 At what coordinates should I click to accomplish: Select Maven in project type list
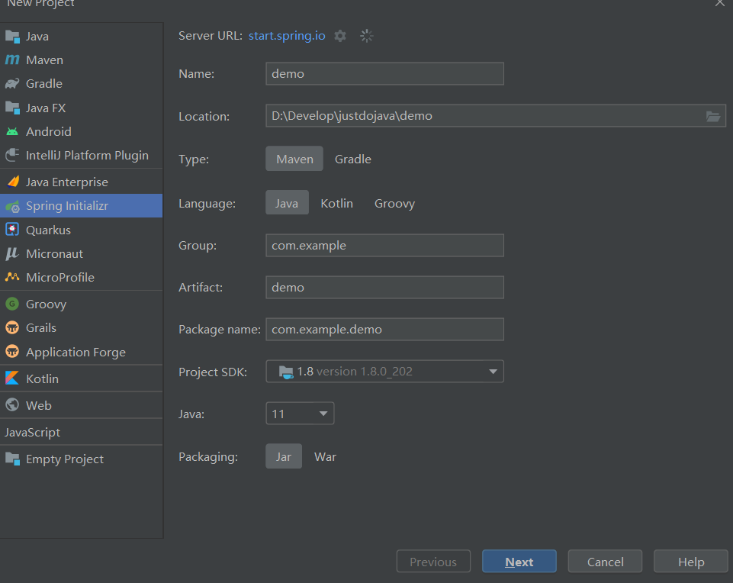click(x=82, y=60)
